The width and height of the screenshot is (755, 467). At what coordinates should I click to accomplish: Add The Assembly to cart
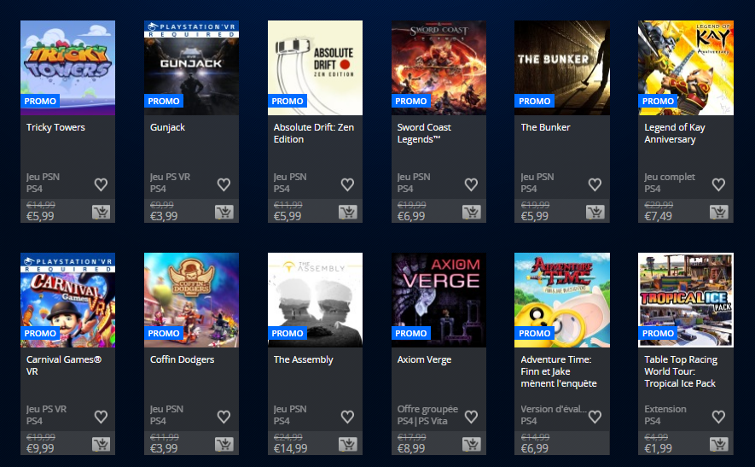348,444
